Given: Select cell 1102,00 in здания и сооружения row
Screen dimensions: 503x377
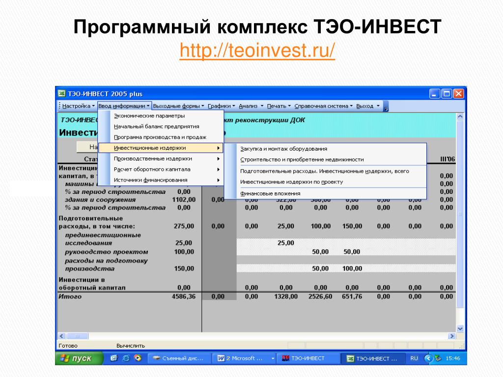Looking at the screenshot, I should 184,200.
